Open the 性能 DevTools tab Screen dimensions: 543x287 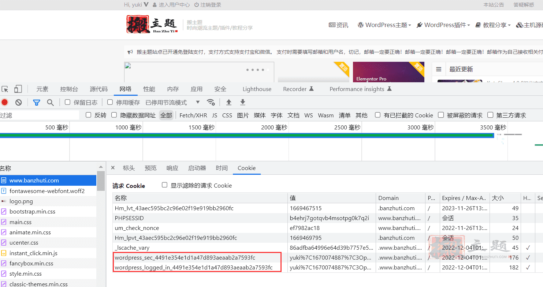pyautogui.click(x=149, y=89)
